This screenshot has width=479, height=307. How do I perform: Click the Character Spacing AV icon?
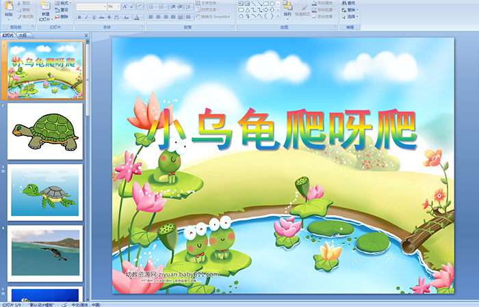click(x=117, y=17)
